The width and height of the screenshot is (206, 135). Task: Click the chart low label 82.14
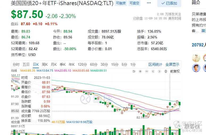[140, 117]
